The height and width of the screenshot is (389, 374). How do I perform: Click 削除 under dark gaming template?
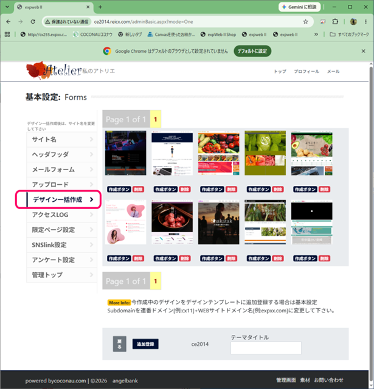click(138, 190)
